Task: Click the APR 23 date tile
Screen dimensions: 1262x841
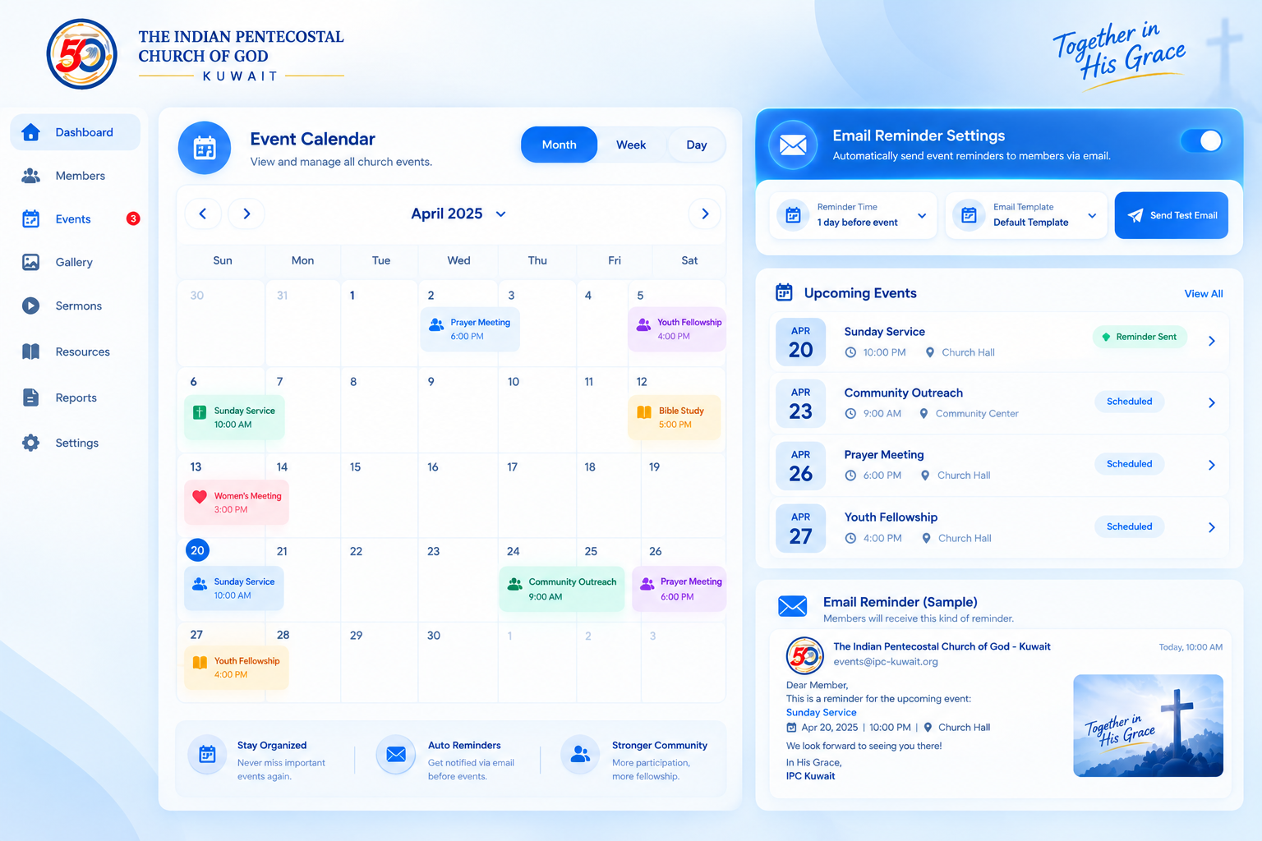Action: [801, 404]
